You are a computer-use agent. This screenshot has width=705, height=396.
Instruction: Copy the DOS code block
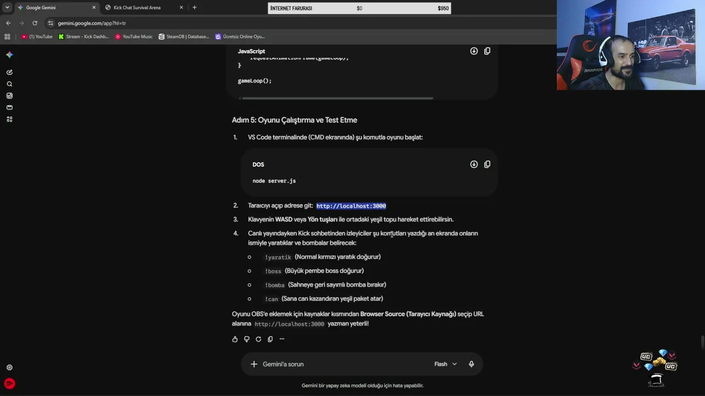[487, 164]
